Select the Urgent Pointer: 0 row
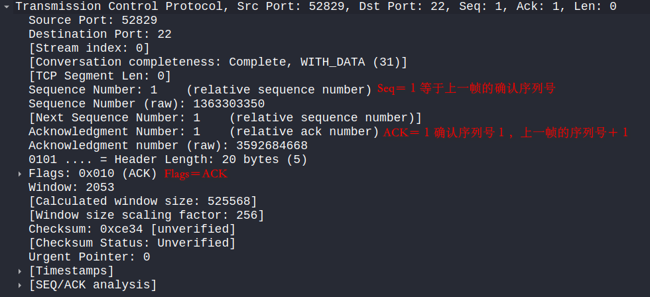Screen dimensions: 650x297 [x=89, y=257]
